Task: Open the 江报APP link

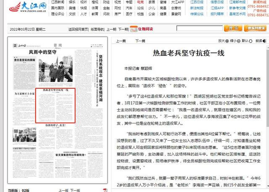Action: [217, 8]
